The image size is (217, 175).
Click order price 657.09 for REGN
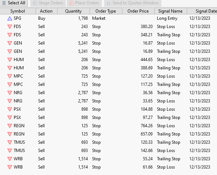pyautogui.click(x=146, y=134)
